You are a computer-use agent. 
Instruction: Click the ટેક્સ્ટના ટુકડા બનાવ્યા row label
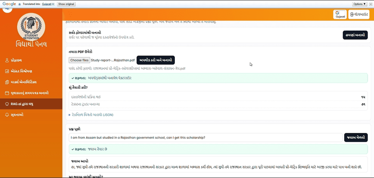(85, 104)
